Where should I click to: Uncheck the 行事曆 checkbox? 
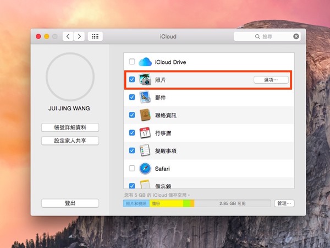tap(132, 133)
